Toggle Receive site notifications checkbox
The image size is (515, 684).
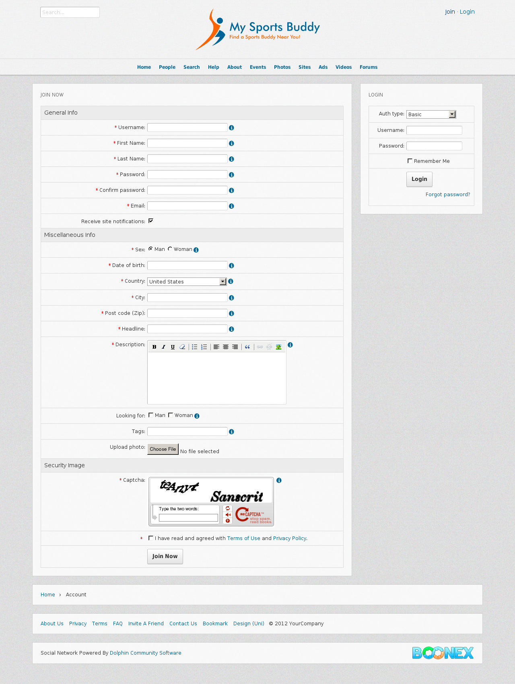pos(151,221)
